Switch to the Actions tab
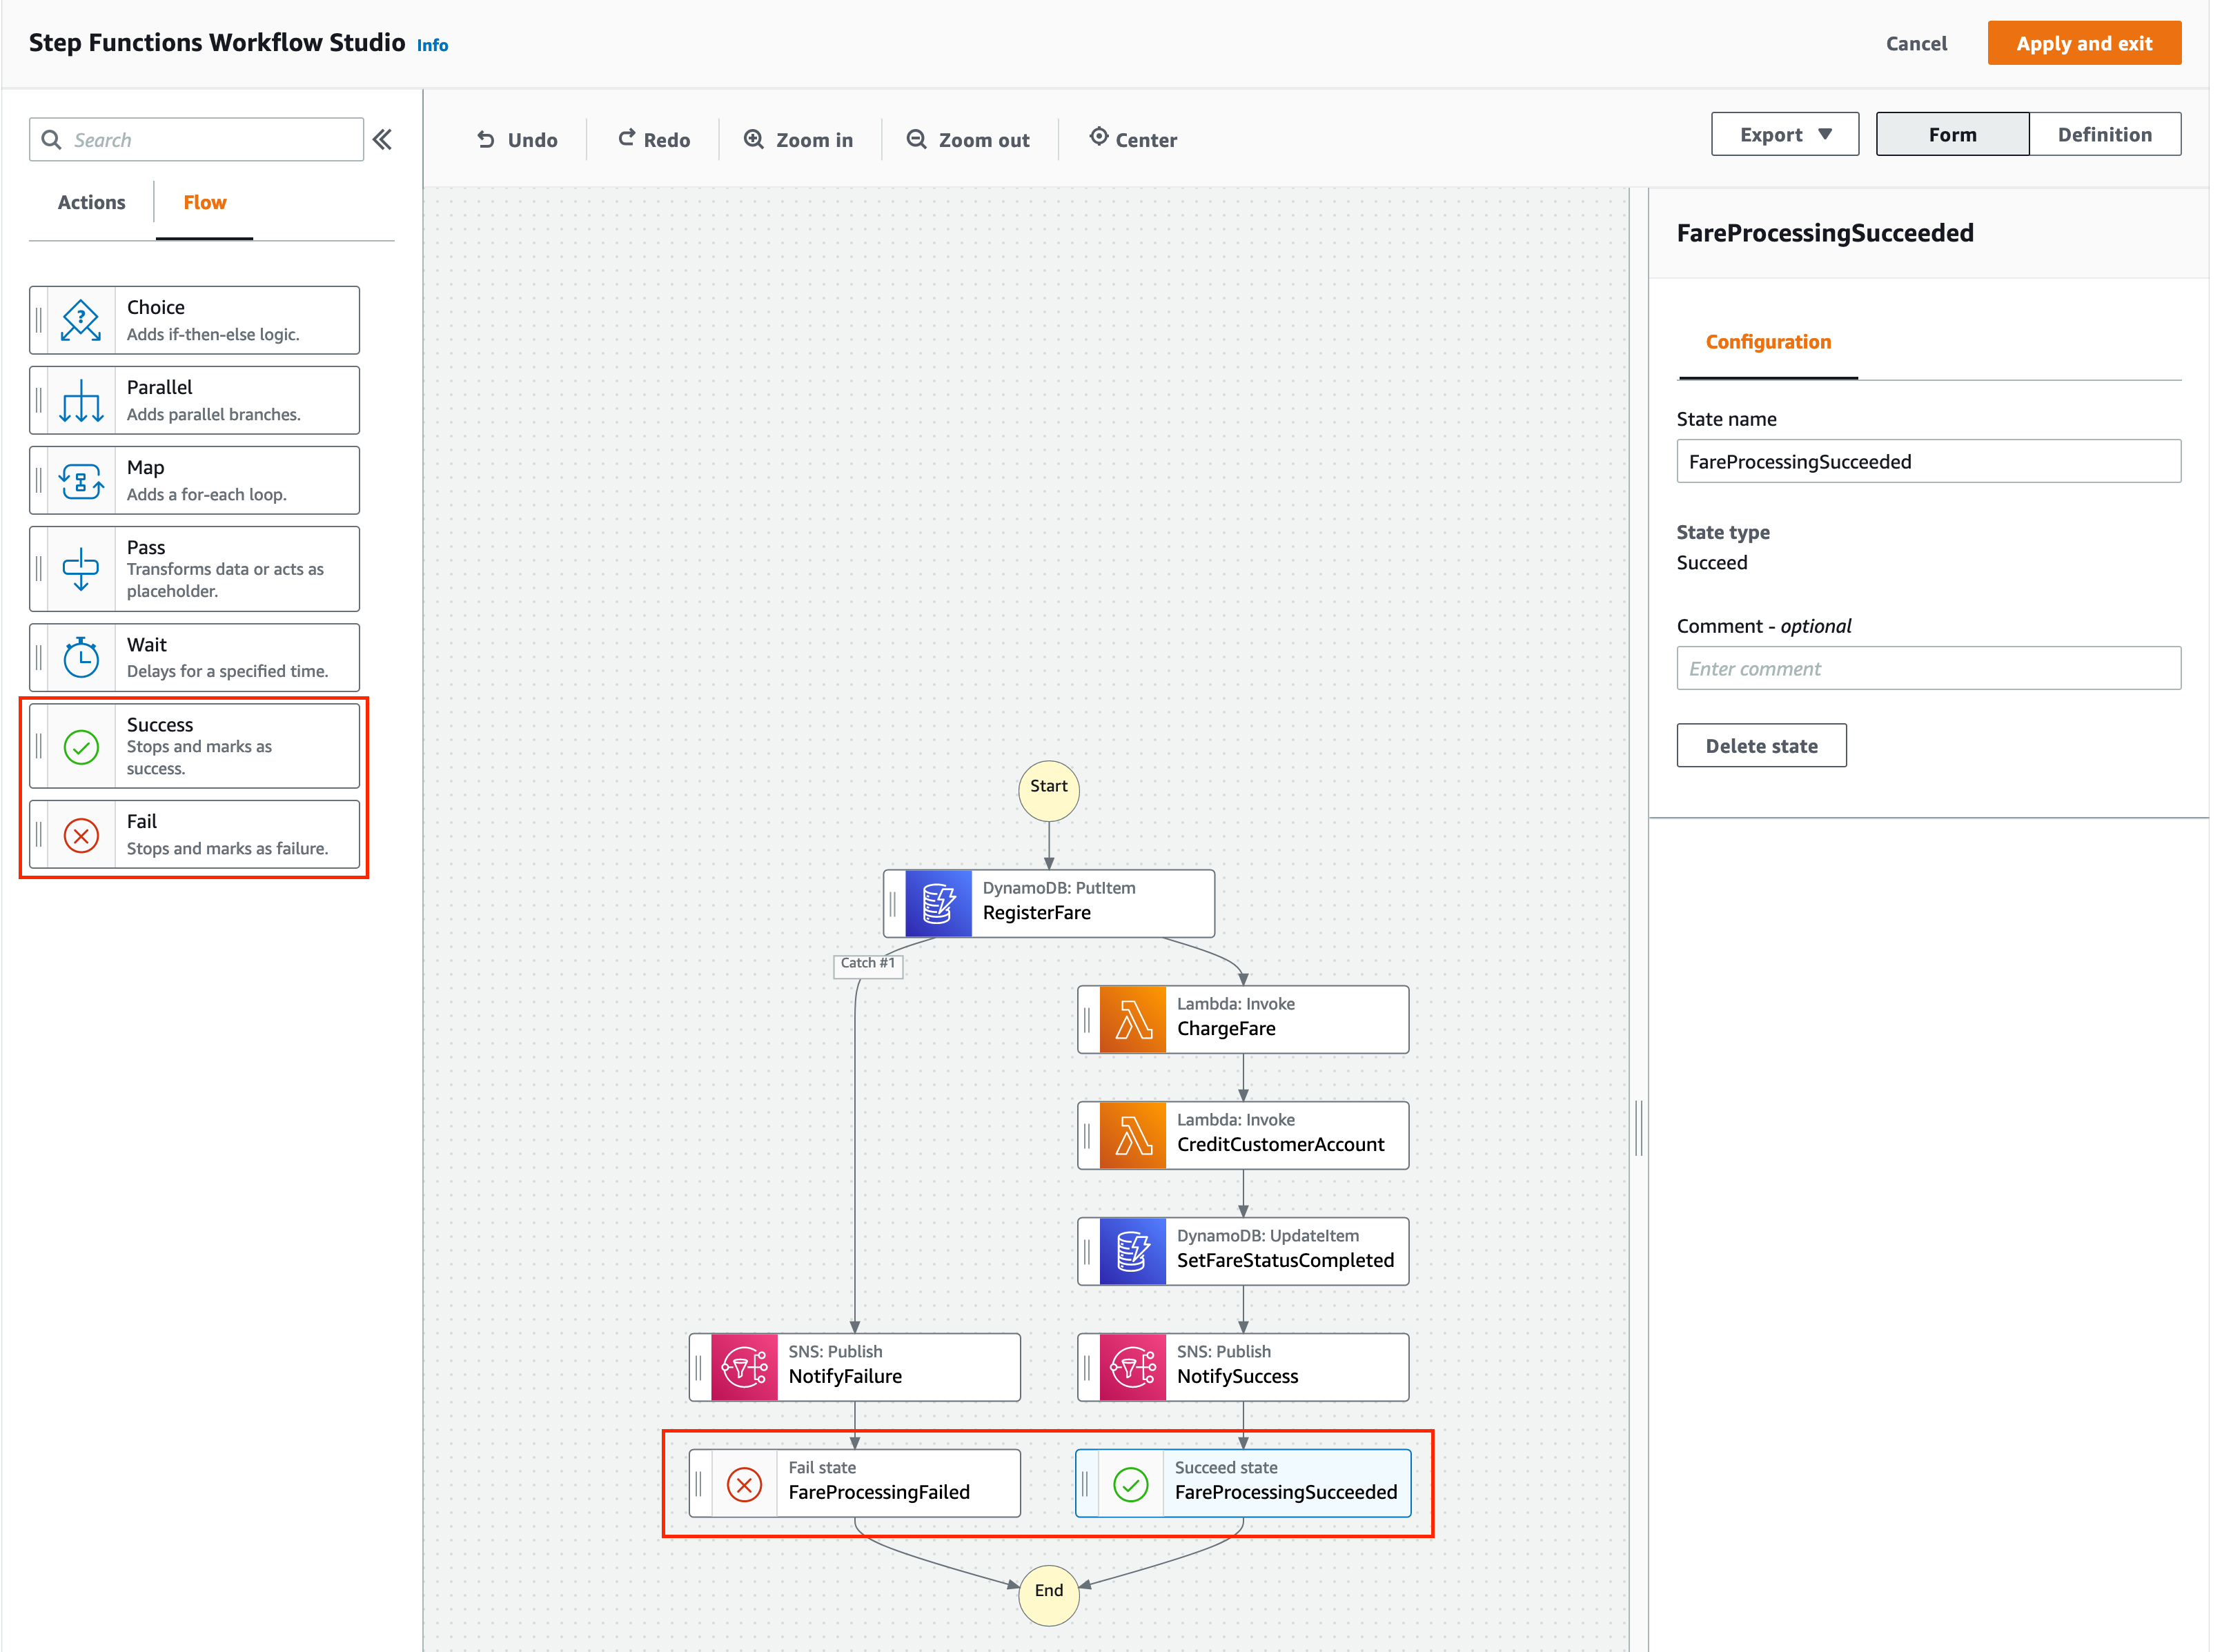The height and width of the screenshot is (1652, 2222). coord(91,202)
